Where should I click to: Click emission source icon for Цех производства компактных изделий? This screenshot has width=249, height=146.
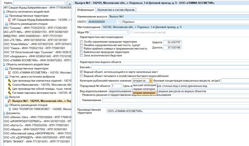pyautogui.click(x=10, y=80)
